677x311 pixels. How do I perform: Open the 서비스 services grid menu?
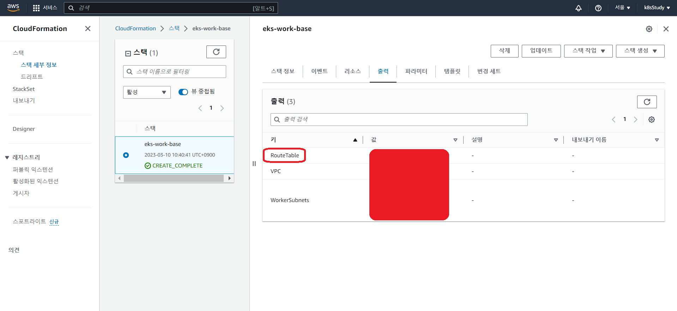coord(45,8)
